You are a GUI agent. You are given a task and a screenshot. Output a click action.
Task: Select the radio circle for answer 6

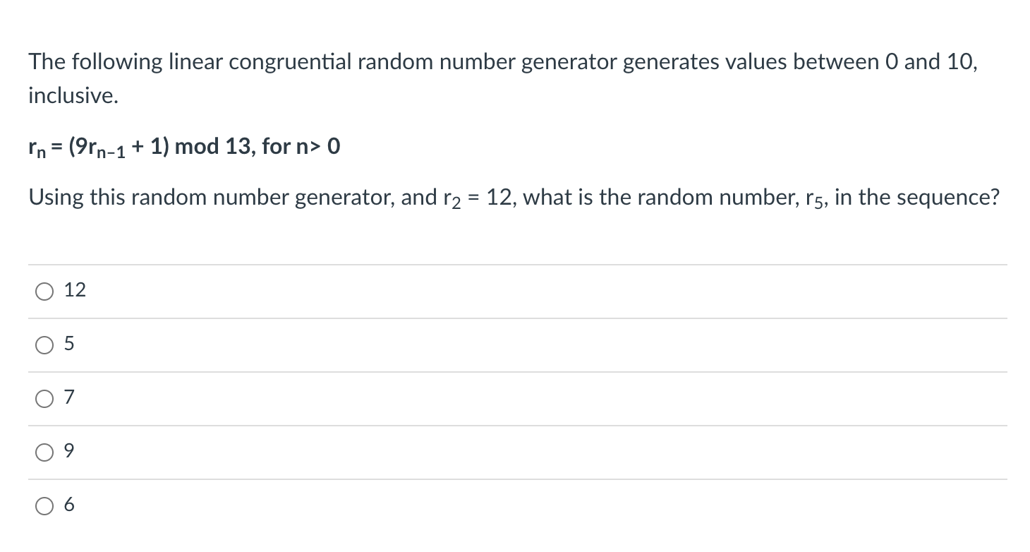click(x=44, y=506)
